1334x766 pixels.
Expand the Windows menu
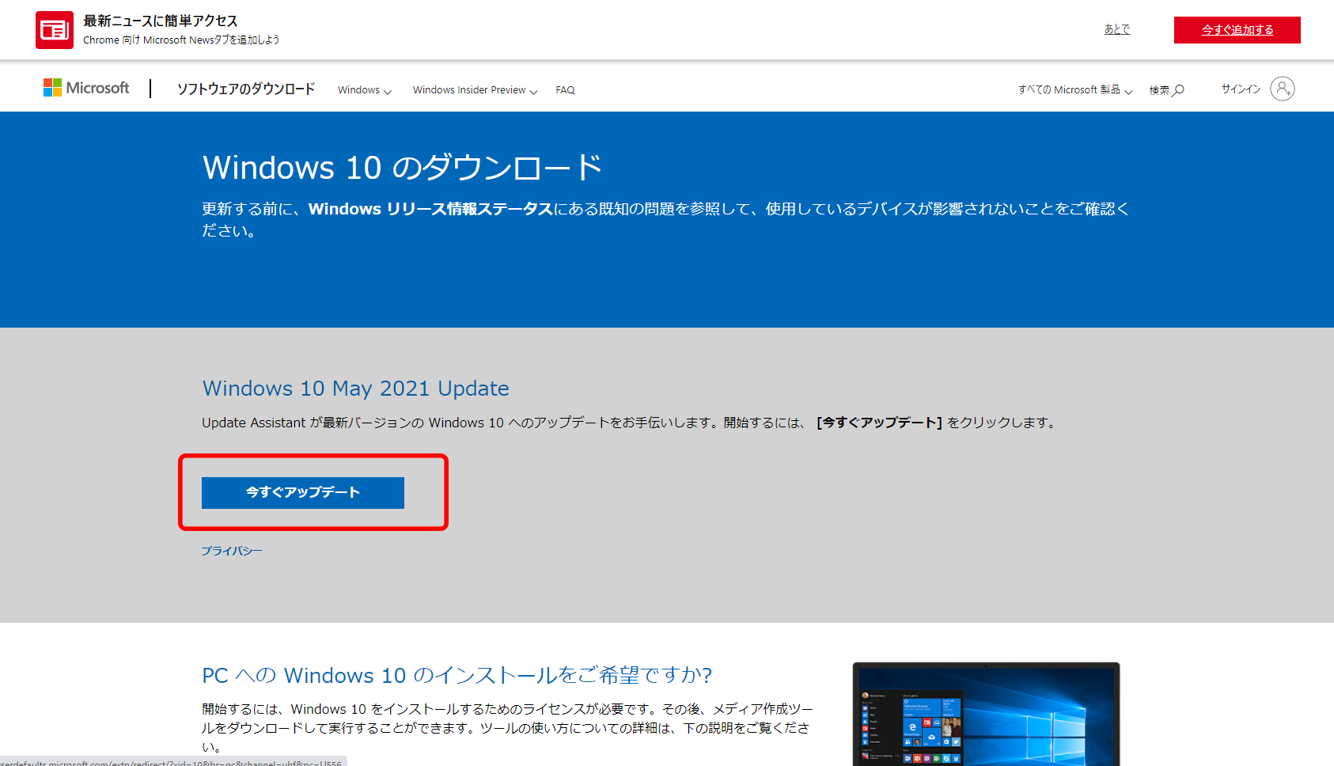pos(365,90)
